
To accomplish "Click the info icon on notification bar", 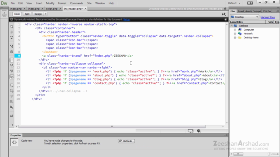I will (12, 19).
